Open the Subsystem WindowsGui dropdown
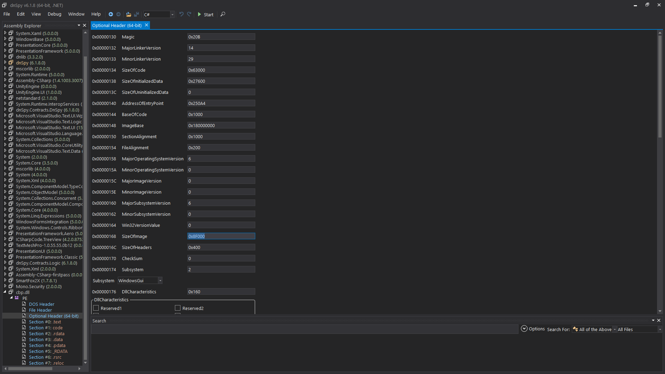Screen dimensions: 665x374 pos(160,280)
